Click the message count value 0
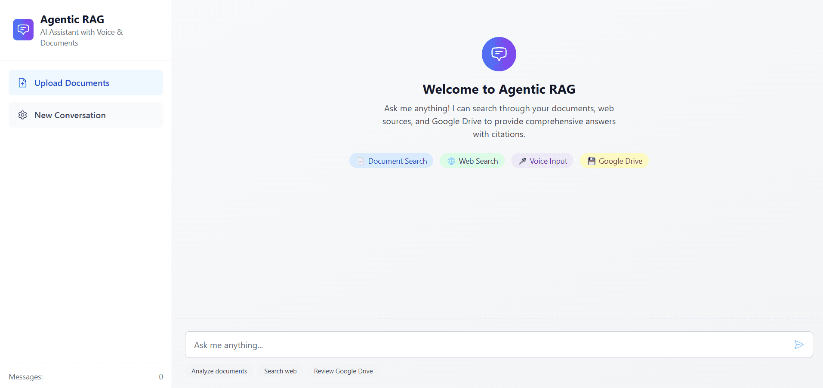Image resolution: width=823 pixels, height=388 pixels. [161, 377]
